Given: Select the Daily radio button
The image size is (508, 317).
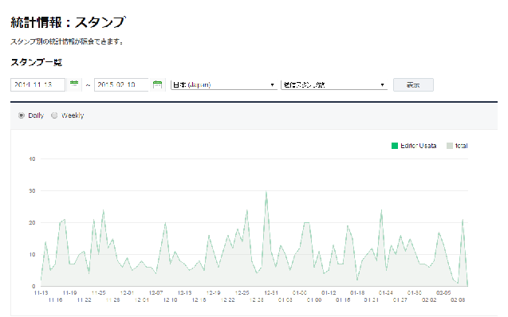Looking at the screenshot, I should (x=22, y=115).
